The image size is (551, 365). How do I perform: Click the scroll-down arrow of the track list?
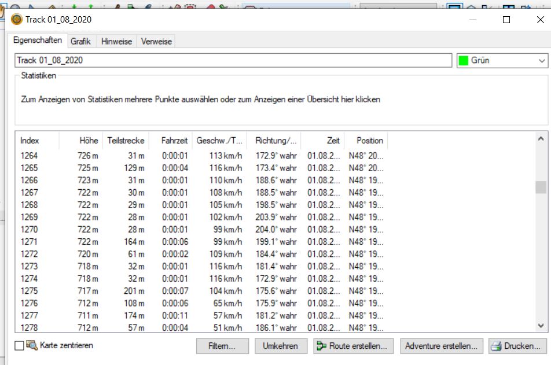pos(541,326)
